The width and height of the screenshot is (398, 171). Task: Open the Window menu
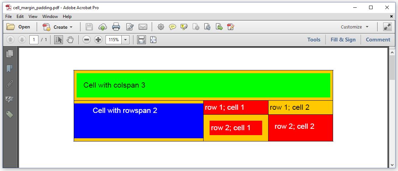pyautogui.click(x=50, y=17)
